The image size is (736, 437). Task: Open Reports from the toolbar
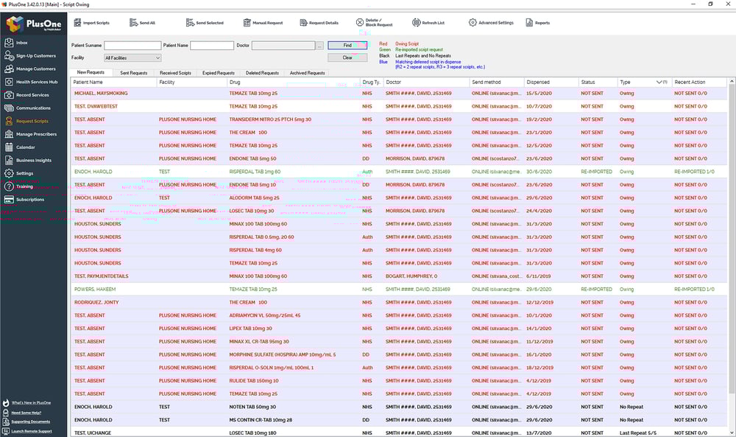point(529,23)
